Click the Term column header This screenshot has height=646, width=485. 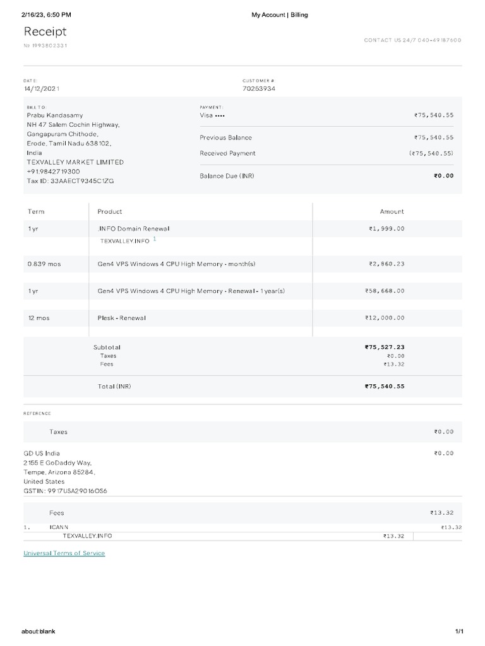(36, 211)
